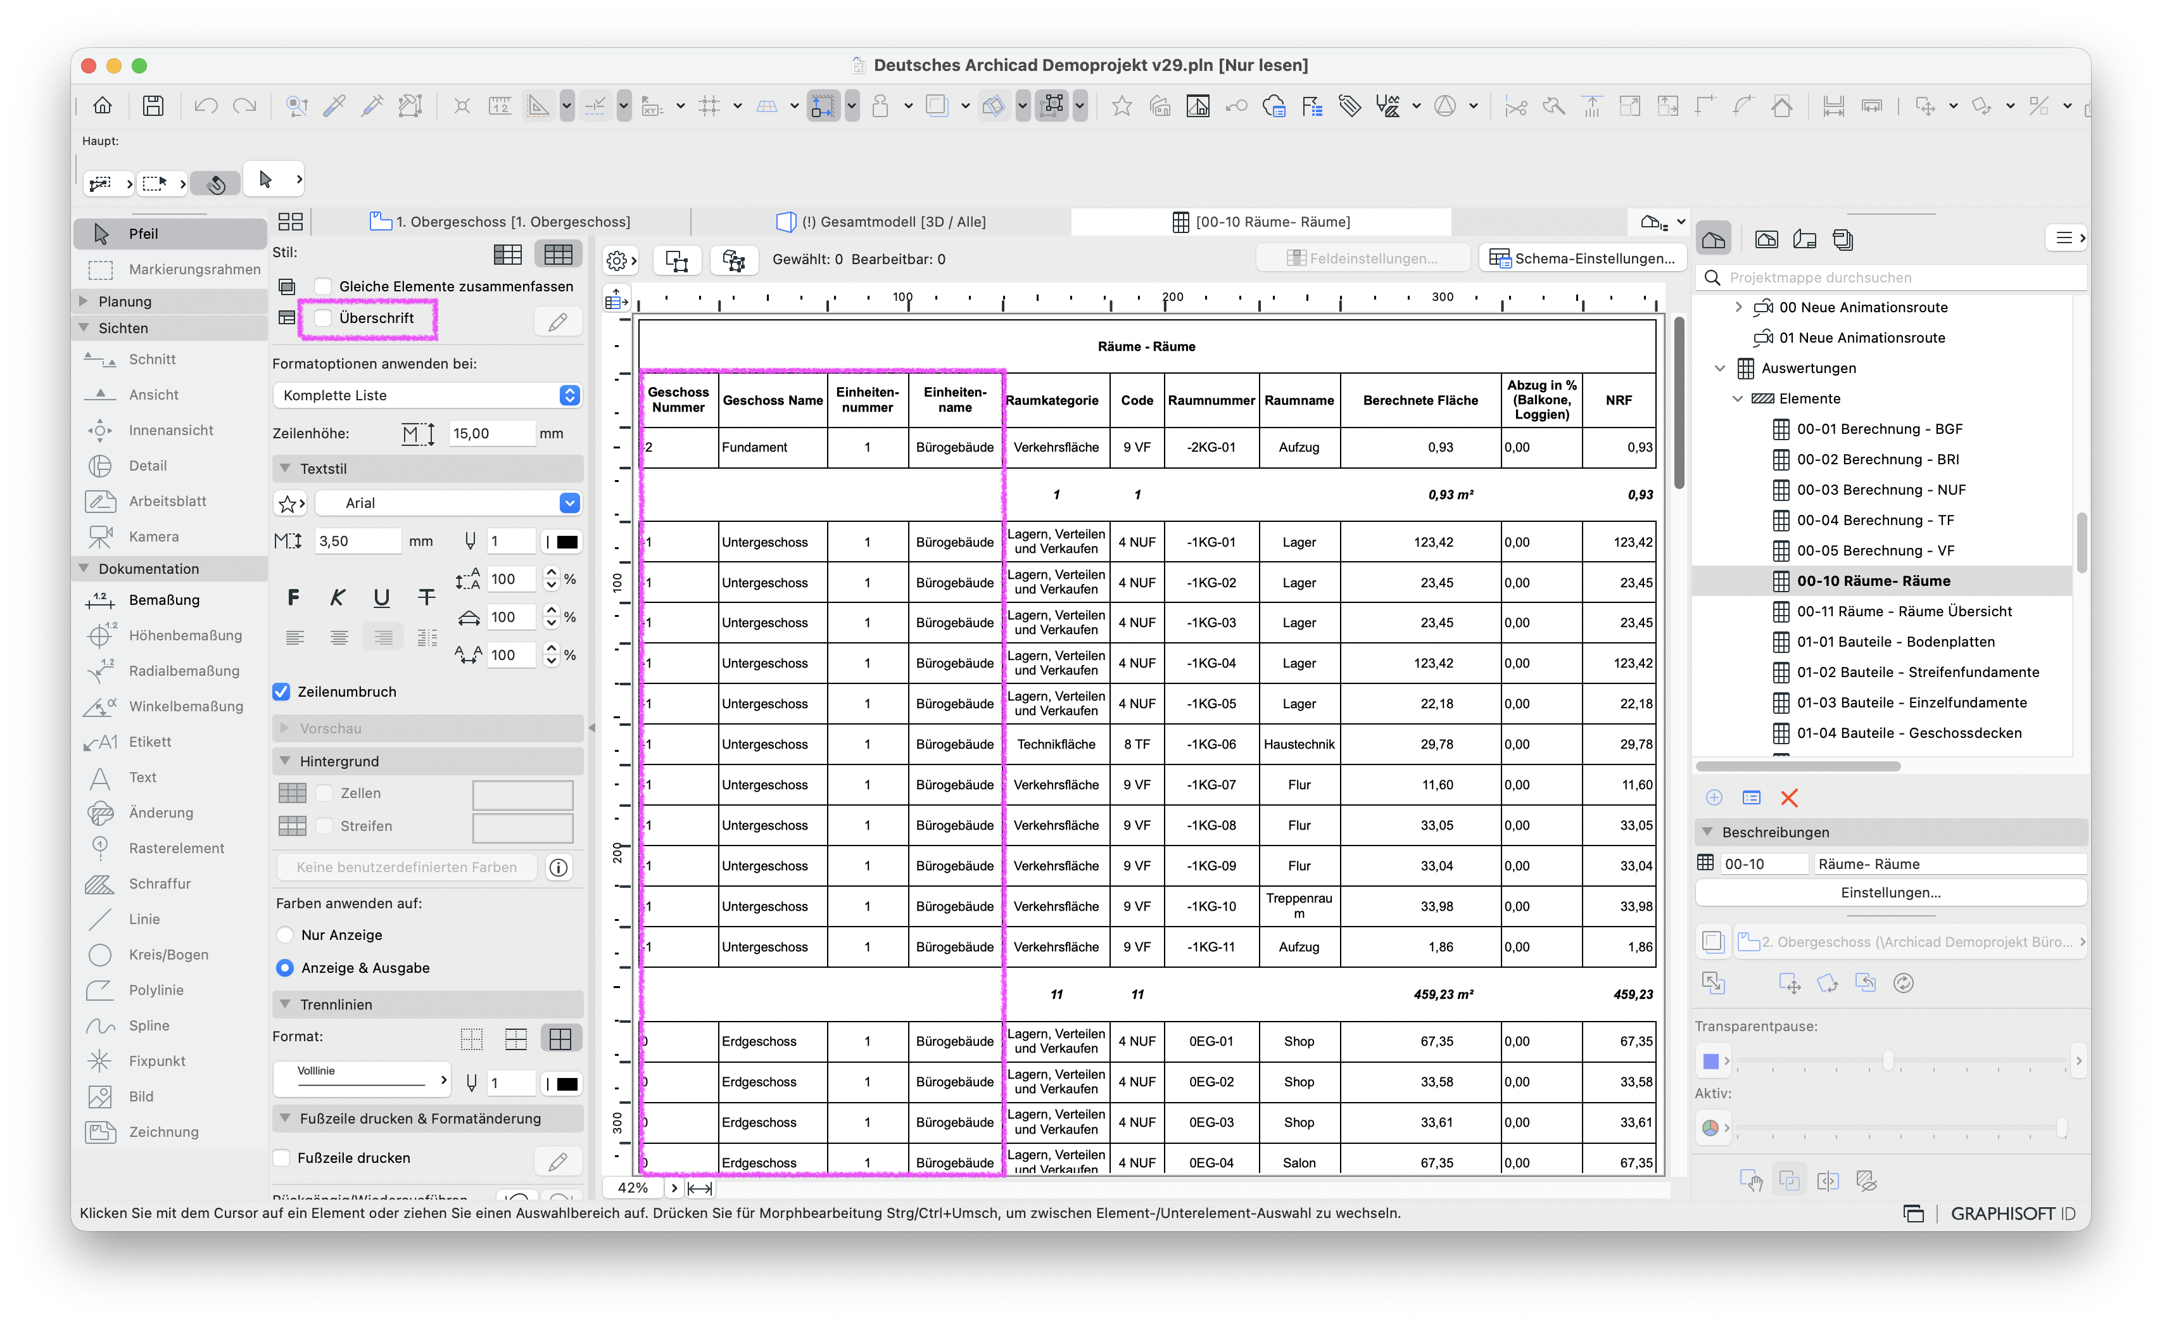Click the Schema-Einstellungen button
Screen dimensions: 2162x1325
pos(1582,259)
